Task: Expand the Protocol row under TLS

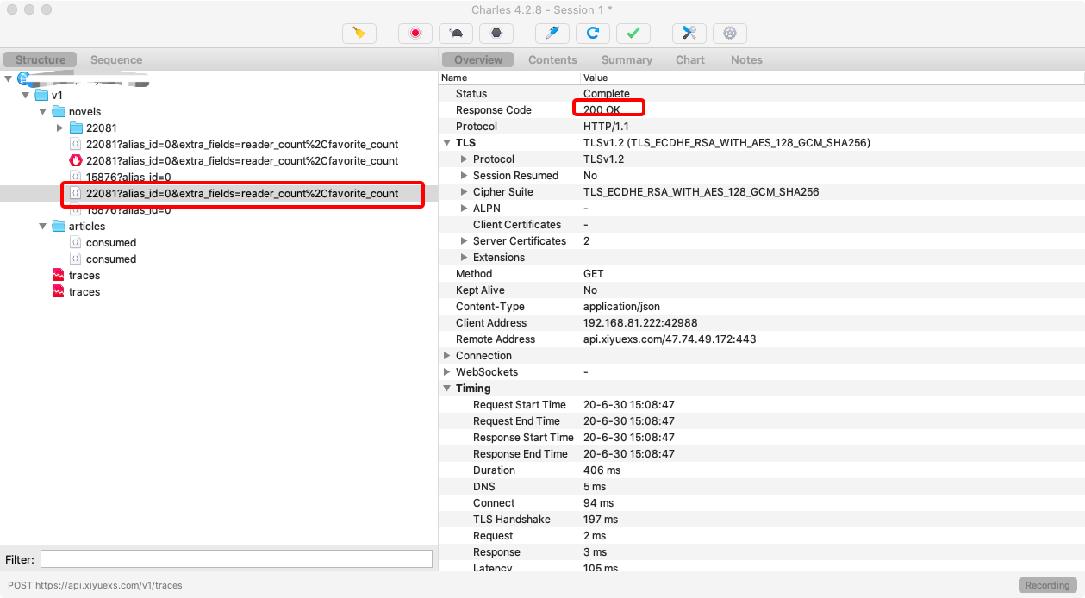Action: coord(465,159)
